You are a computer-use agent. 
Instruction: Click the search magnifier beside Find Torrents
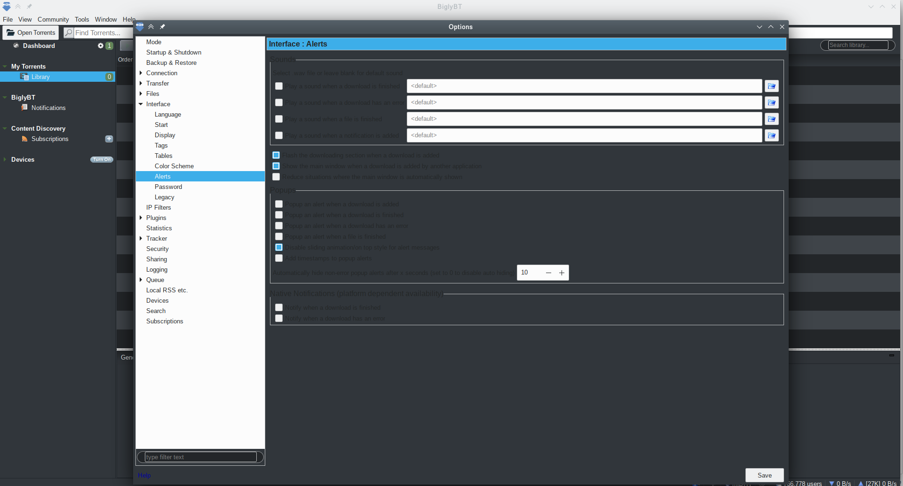pyautogui.click(x=69, y=32)
